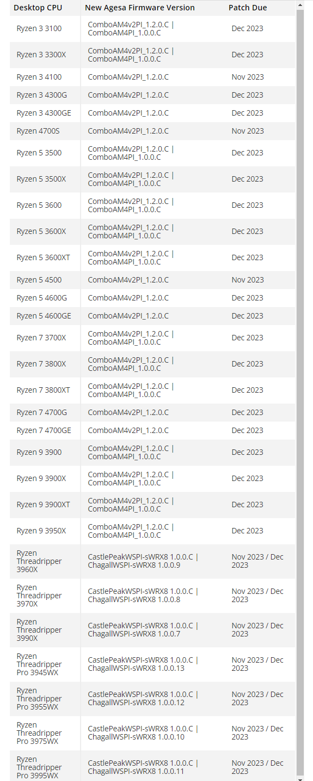Click the Patch Due column header
Image resolution: width=313 pixels, height=781 pixels.
coord(248,8)
